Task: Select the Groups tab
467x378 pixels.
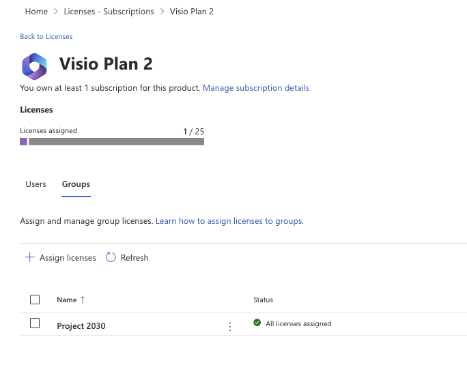Action: click(x=76, y=184)
